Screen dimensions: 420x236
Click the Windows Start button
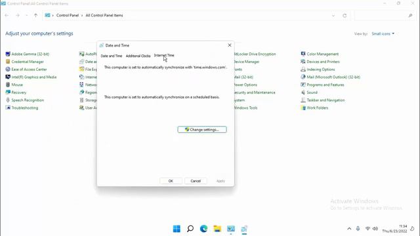click(x=177, y=229)
